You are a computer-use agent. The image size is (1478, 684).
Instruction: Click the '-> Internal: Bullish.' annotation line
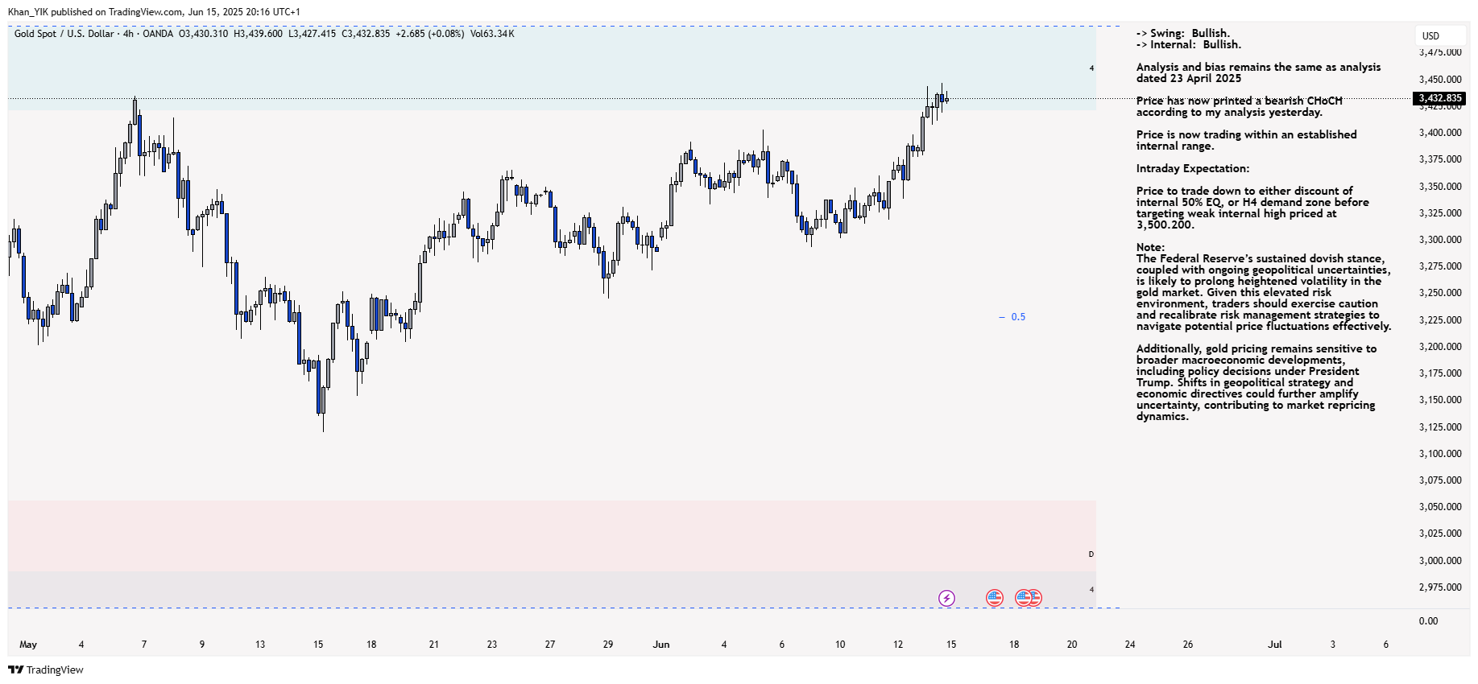[1189, 44]
